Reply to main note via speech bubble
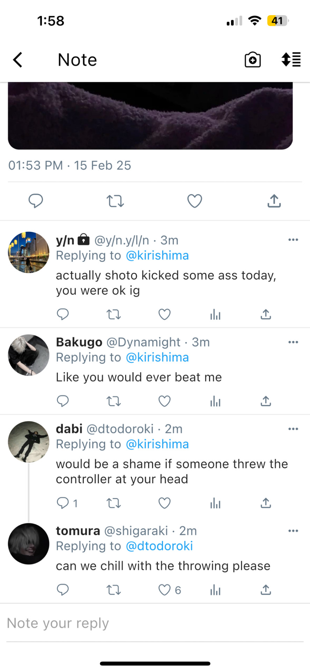Image resolution: width=310 pixels, height=672 pixels. pyautogui.click(x=36, y=201)
